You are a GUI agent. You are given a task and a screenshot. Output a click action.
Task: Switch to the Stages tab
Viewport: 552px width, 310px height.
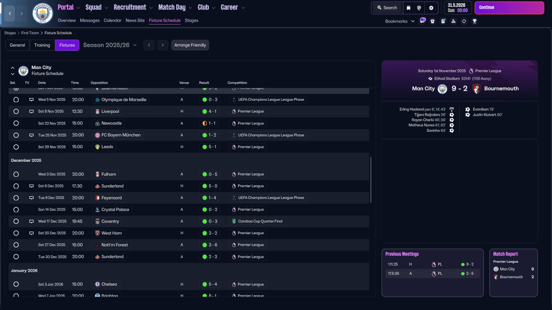click(x=191, y=20)
